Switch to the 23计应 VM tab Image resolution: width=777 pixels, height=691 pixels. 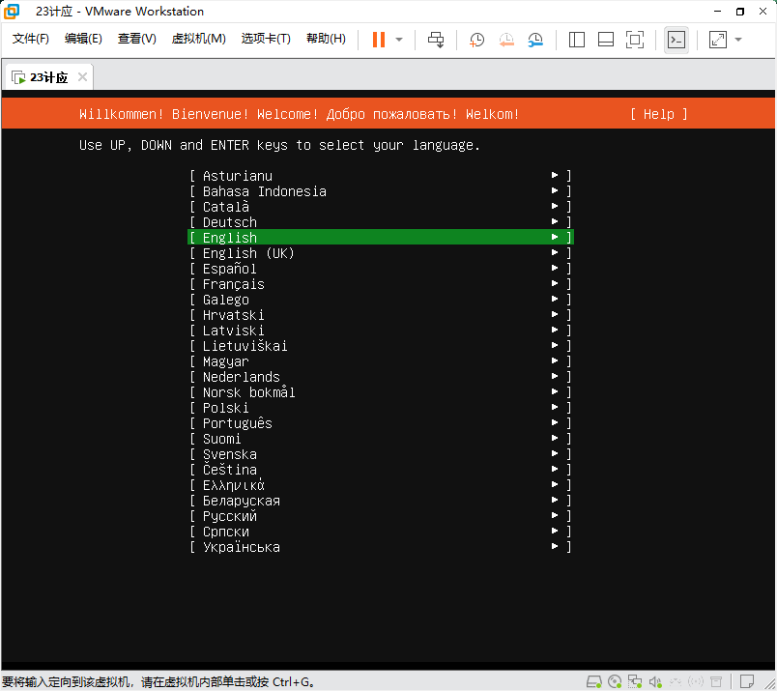click(48, 77)
